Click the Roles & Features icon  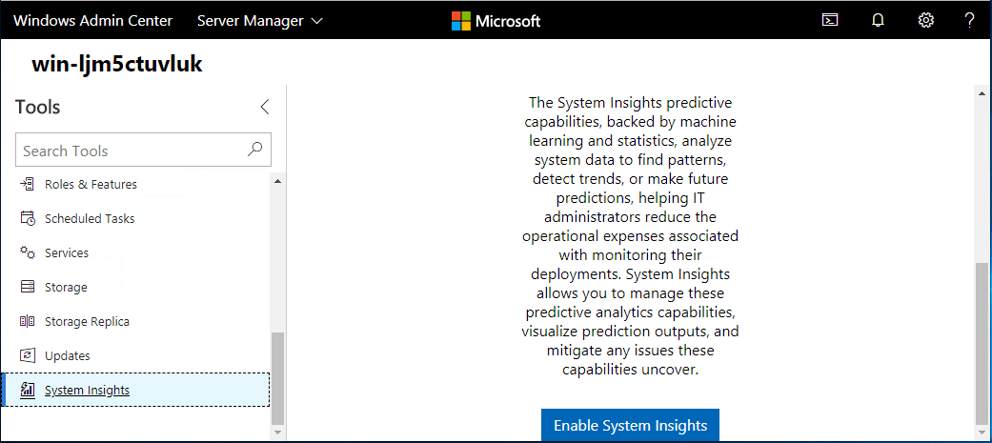[28, 184]
